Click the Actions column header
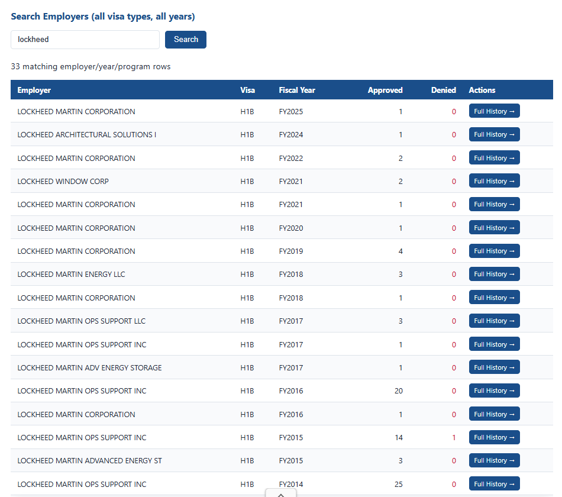 482,90
